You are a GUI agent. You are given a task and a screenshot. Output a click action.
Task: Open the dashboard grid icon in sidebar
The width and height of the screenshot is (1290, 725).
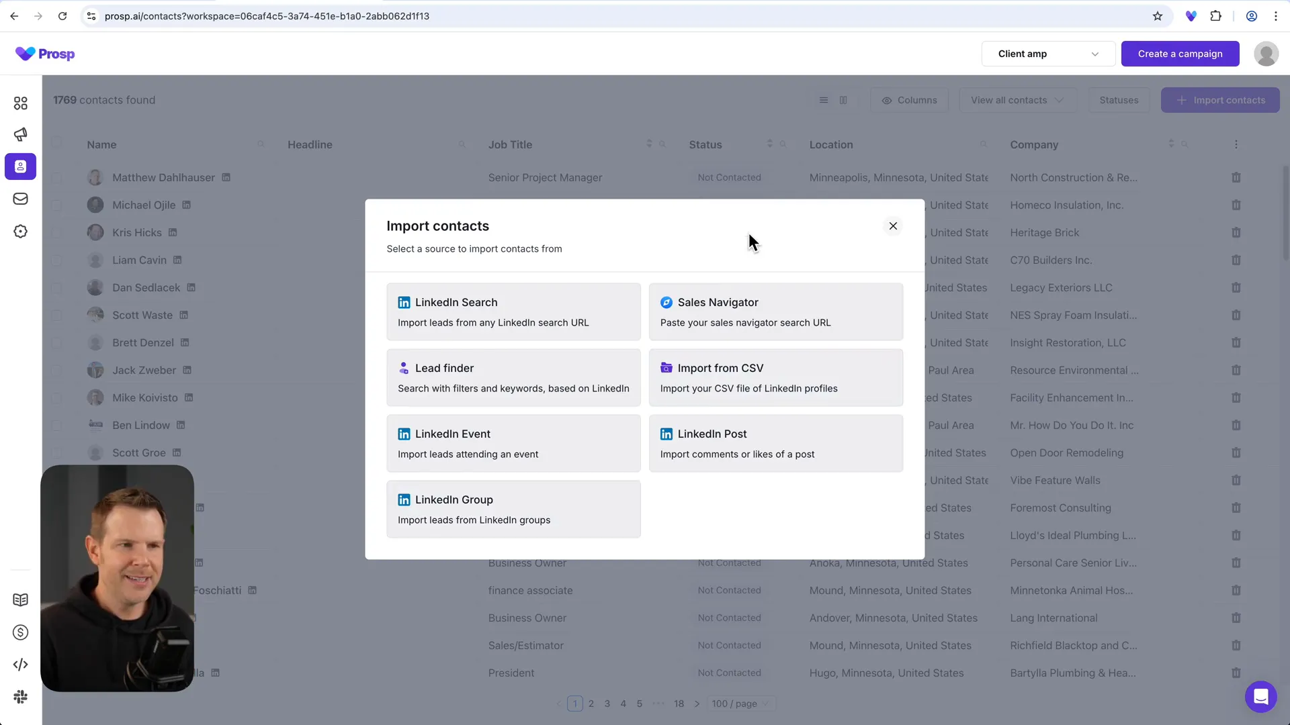[20, 103]
